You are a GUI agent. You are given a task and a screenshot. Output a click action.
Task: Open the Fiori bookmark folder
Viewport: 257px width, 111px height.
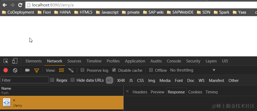click(x=44, y=12)
